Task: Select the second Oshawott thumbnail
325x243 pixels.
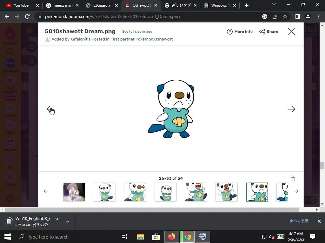Action: (135, 192)
